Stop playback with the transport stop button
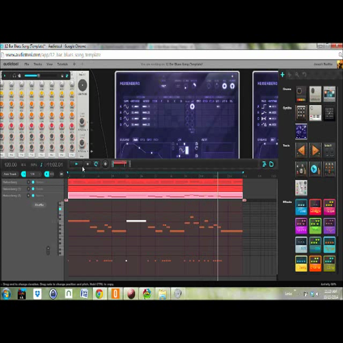343x343 pixels. [x=87, y=164]
